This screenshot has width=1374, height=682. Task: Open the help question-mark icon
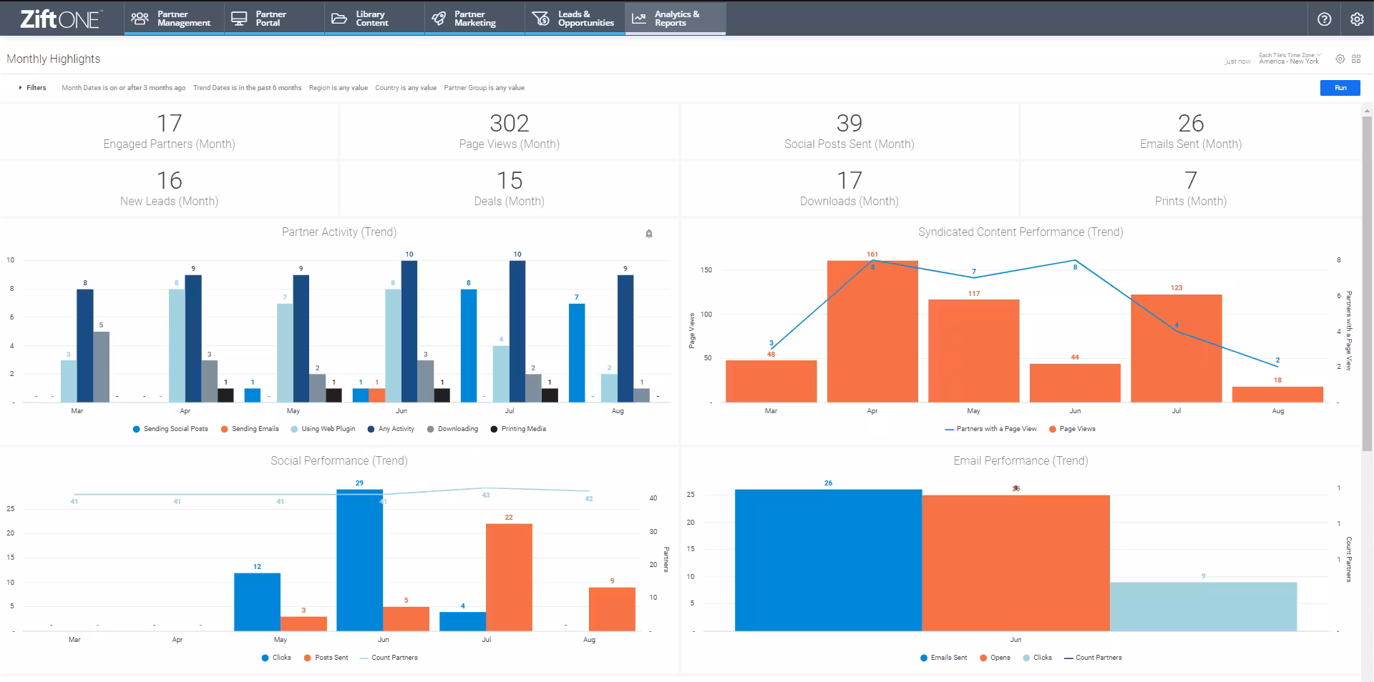point(1325,19)
